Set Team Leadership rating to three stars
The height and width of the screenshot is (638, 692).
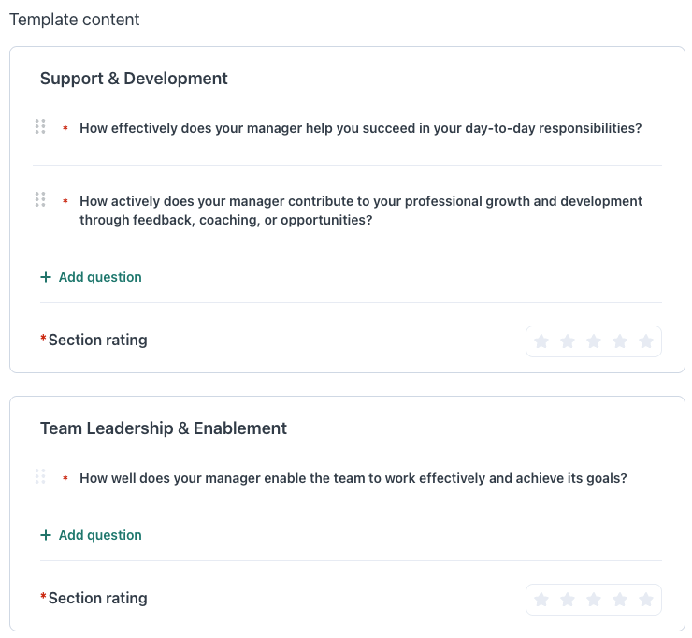[x=594, y=600]
